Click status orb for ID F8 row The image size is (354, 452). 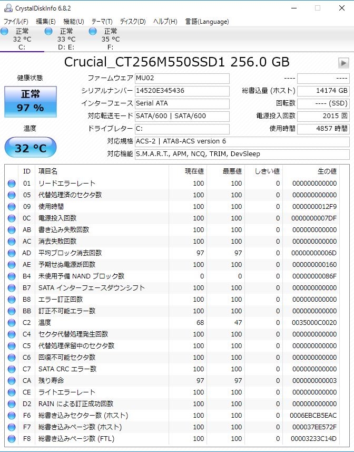click(12, 439)
